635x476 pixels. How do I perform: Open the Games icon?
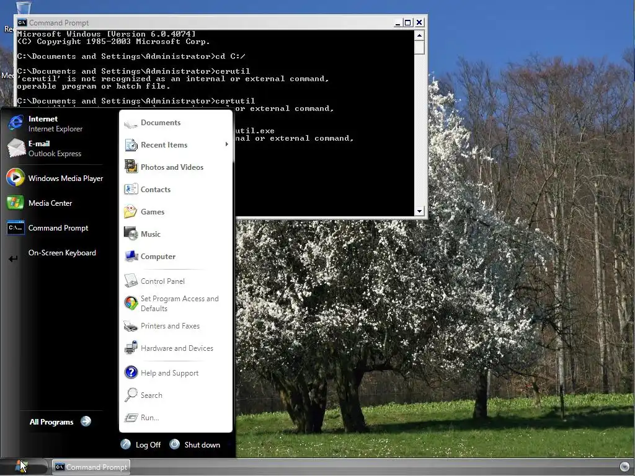130,211
